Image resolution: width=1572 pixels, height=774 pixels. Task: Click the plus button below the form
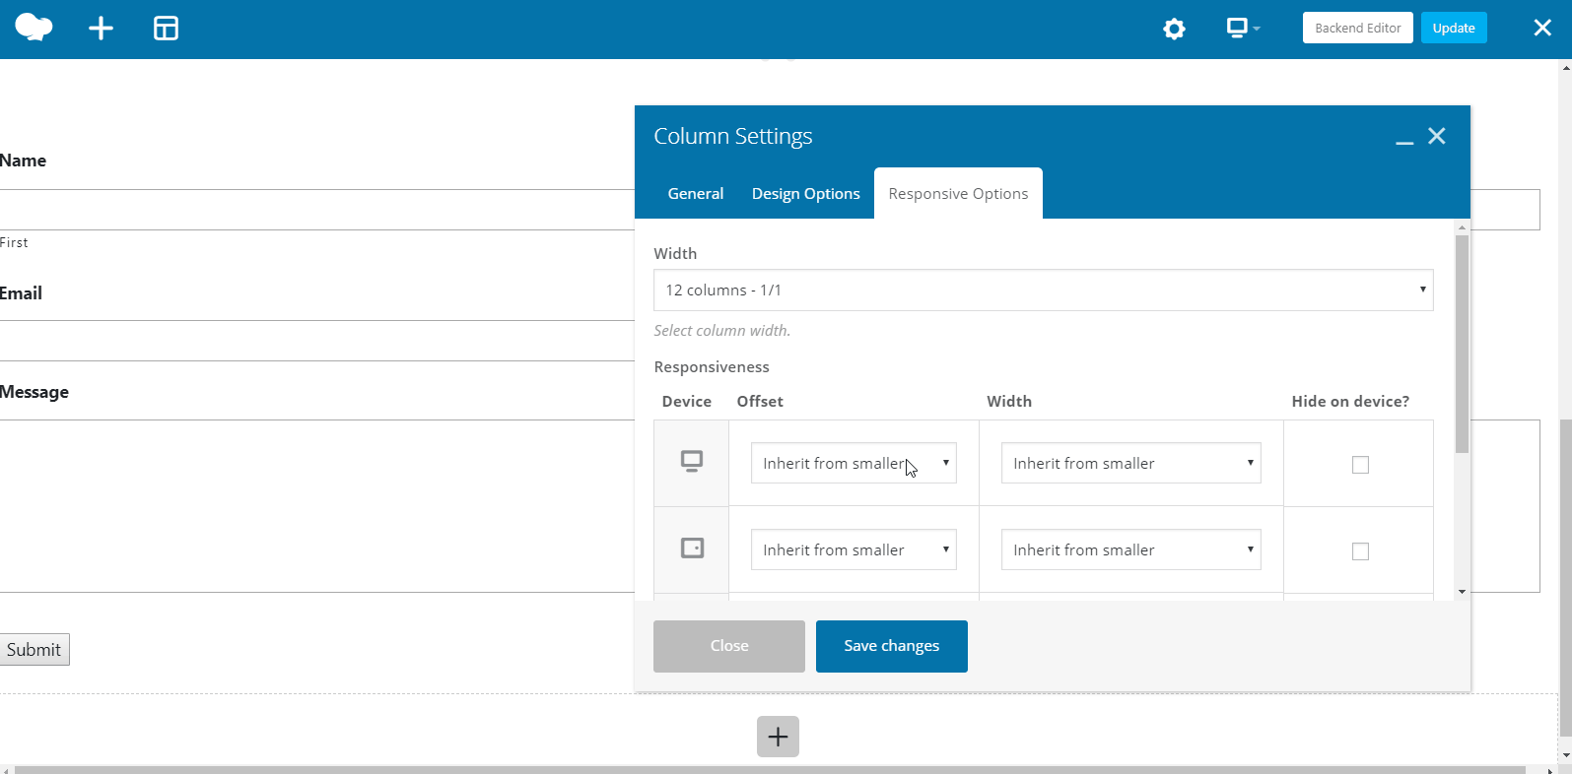click(x=778, y=737)
